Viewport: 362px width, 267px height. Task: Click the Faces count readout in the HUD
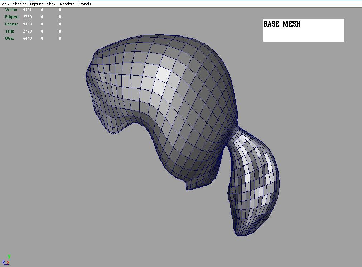27,24
